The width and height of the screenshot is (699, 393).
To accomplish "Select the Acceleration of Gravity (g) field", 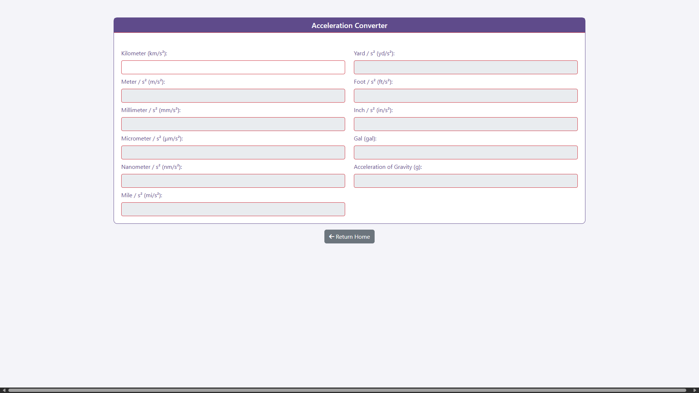I will (x=466, y=181).
